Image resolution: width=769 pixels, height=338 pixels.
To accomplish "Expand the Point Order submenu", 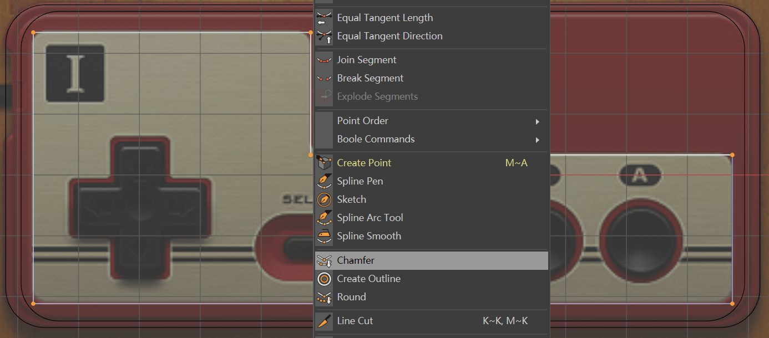I will pos(432,121).
